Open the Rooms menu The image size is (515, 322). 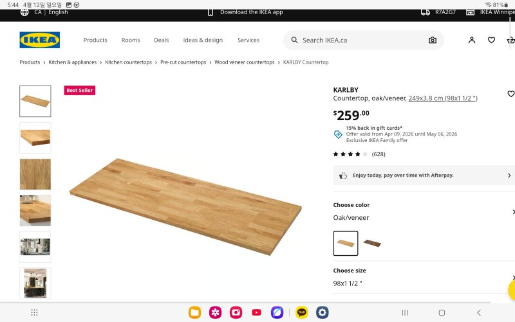coord(131,40)
